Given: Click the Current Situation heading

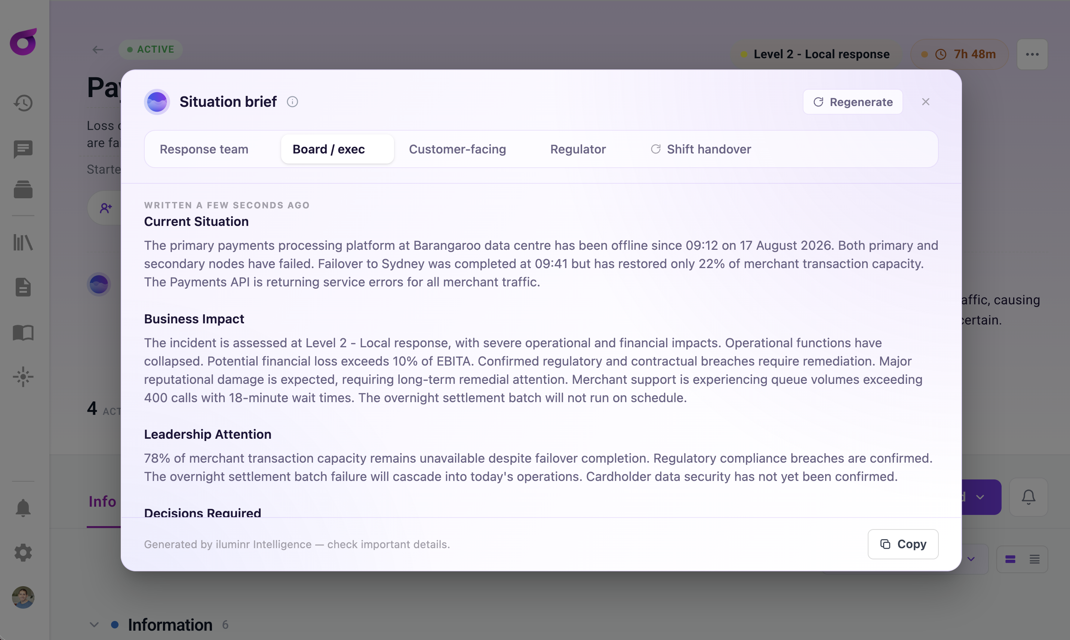Looking at the screenshot, I should (197, 222).
